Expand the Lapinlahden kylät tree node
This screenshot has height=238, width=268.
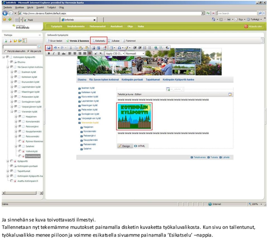pos(12,87)
